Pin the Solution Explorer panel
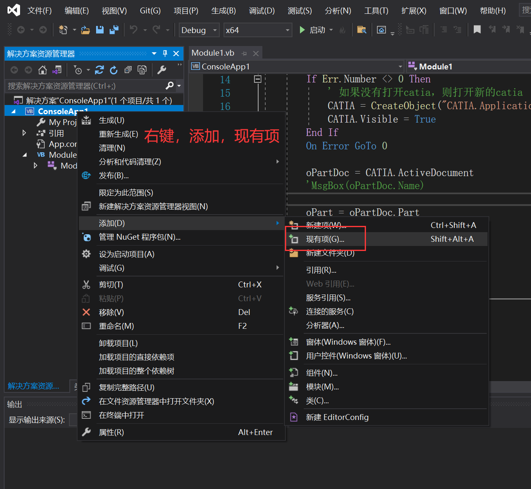 pyautogui.click(x=165, y=54)
